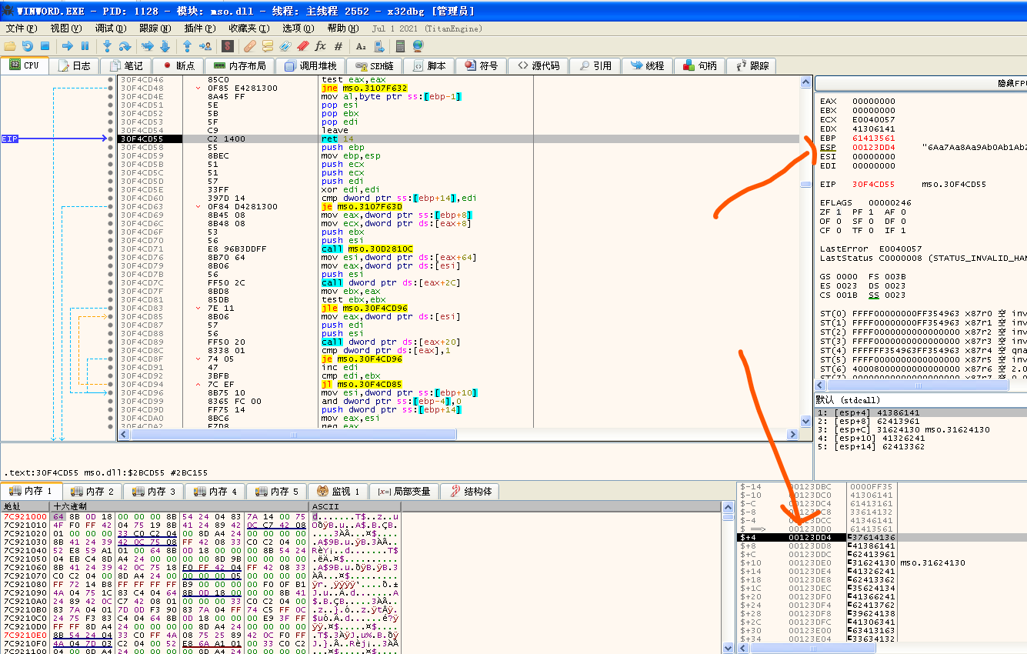This screenshot has width=1027, height=654.
Task: Click the Pause execution toolbar icon
Action: point(85,46)
